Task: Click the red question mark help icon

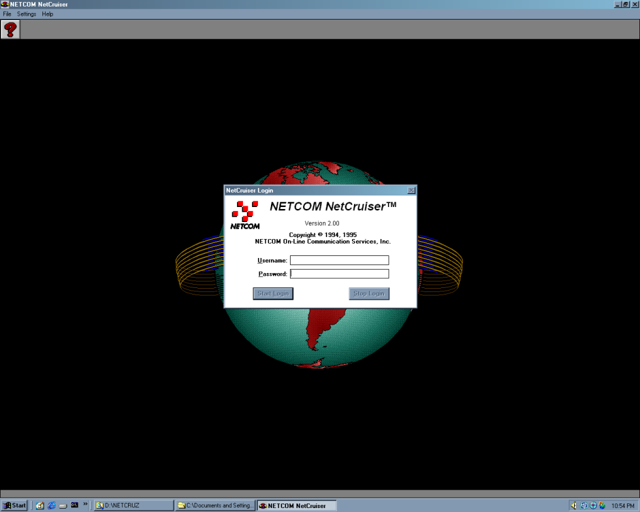Action: (10, 29)
